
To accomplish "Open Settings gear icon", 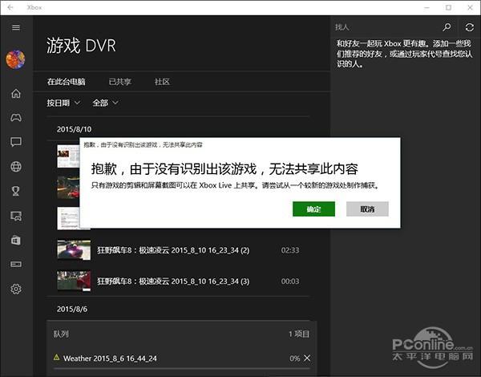I will point(16,289).
